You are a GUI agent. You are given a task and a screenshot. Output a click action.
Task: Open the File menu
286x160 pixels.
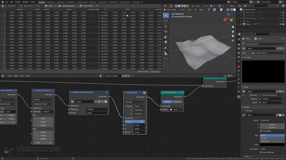click(7, 2)
